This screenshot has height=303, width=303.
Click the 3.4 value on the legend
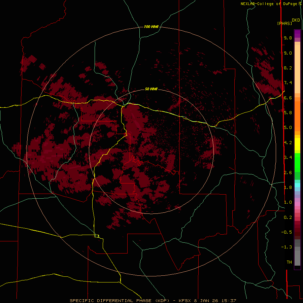pyautogui.click(x=288, y=157)
